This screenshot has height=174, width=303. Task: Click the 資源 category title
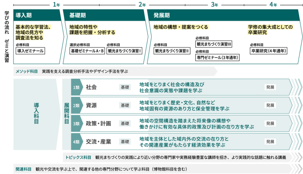(91, 105)
